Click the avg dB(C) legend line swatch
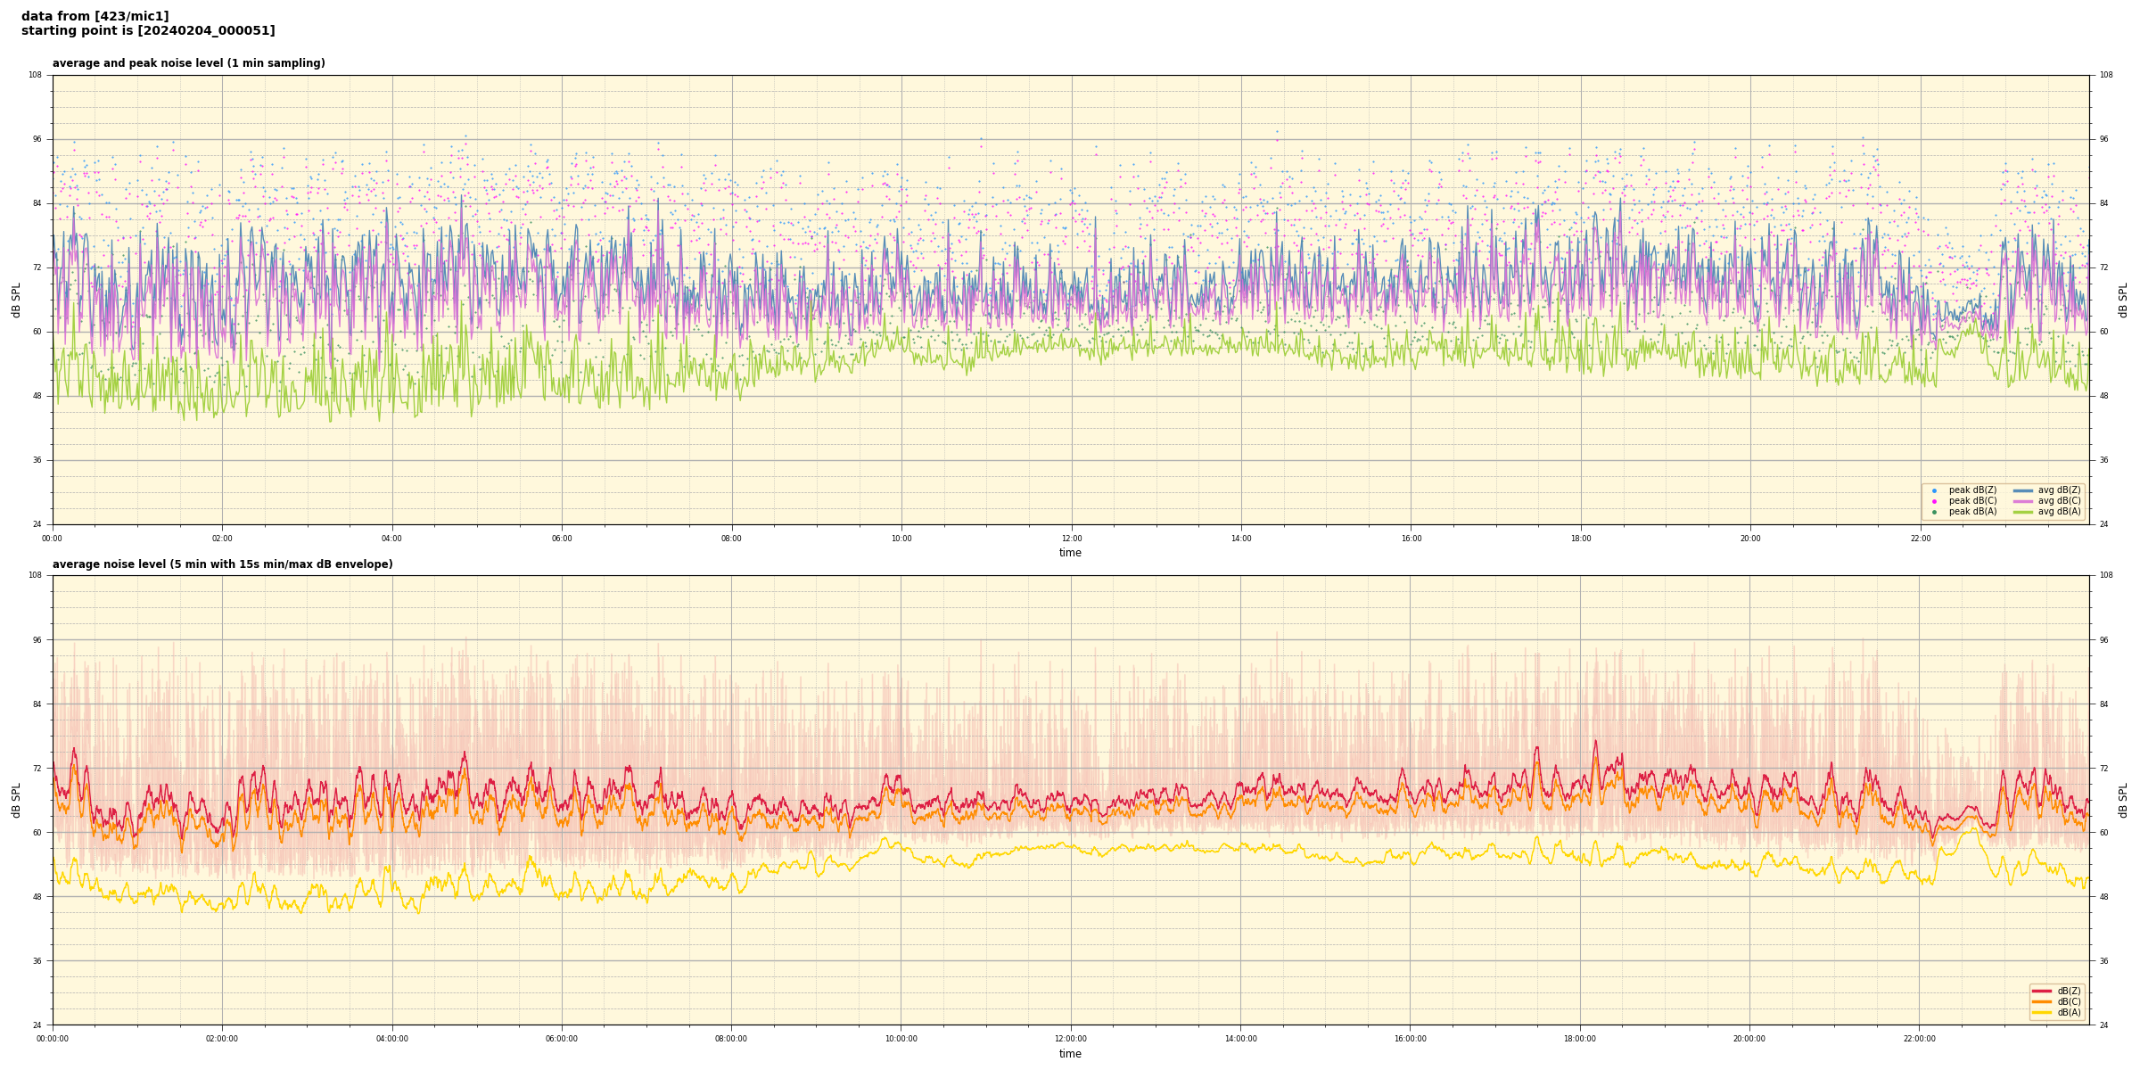This screenshot has height=1070, width=2140. (x=2023, y=501)
